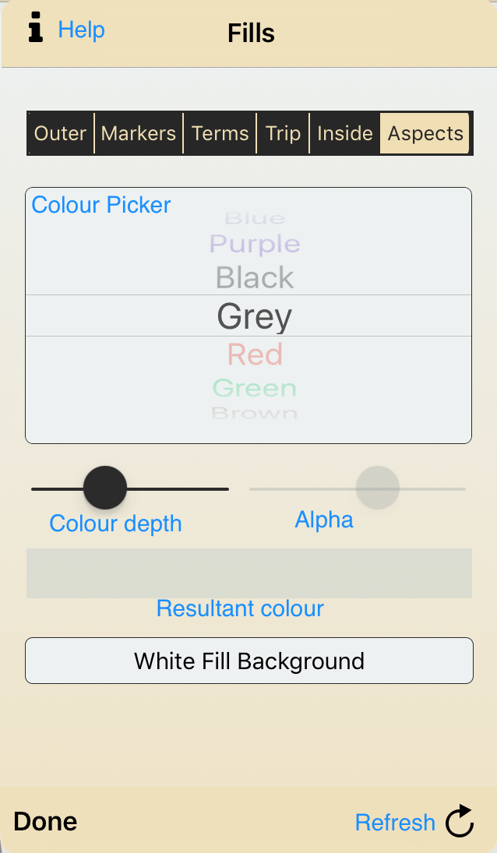Tap the Resultant colour swatch

click(x=249, y=573)
